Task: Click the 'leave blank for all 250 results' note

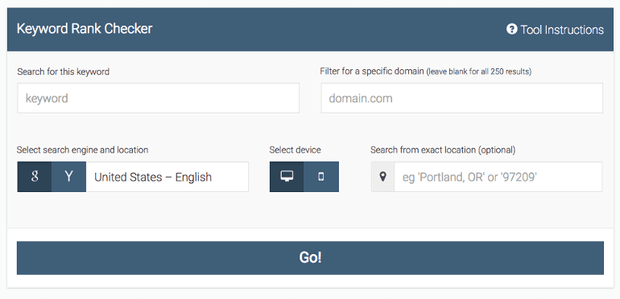Action: point(479,72)
